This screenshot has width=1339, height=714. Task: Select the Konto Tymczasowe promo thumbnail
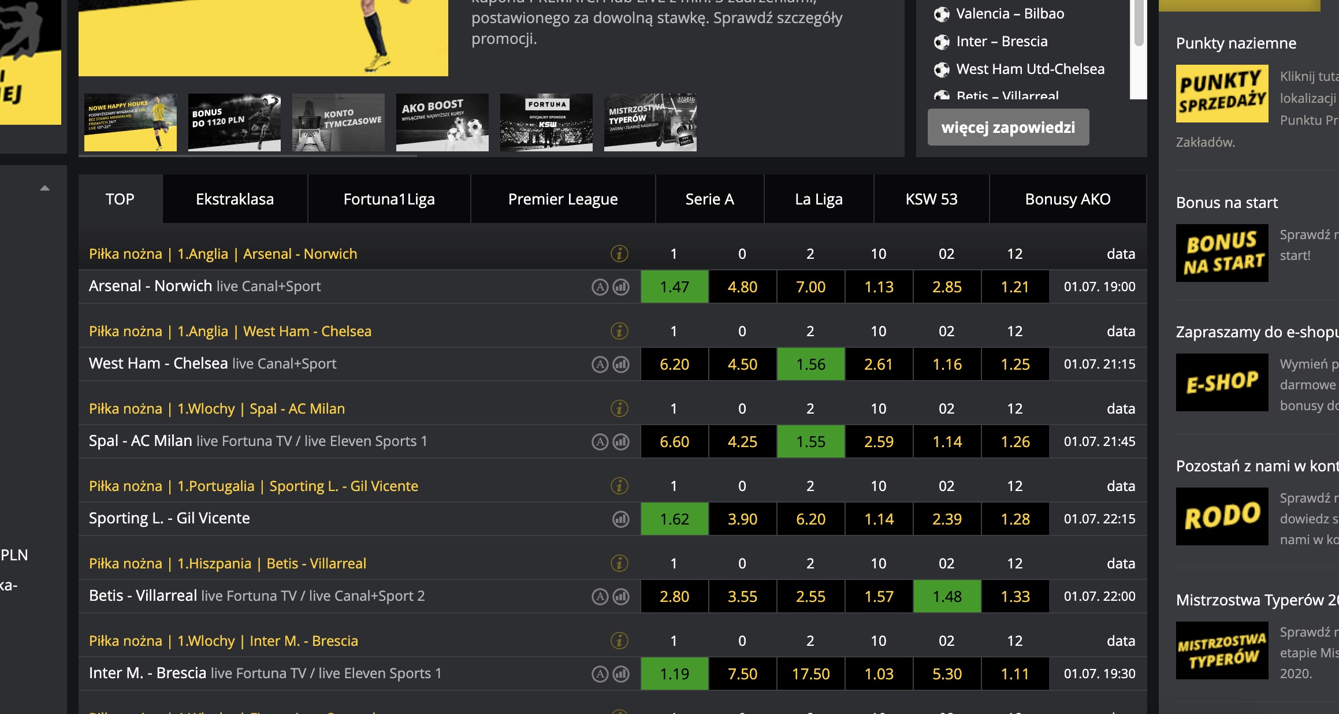[x=339, y=122]
